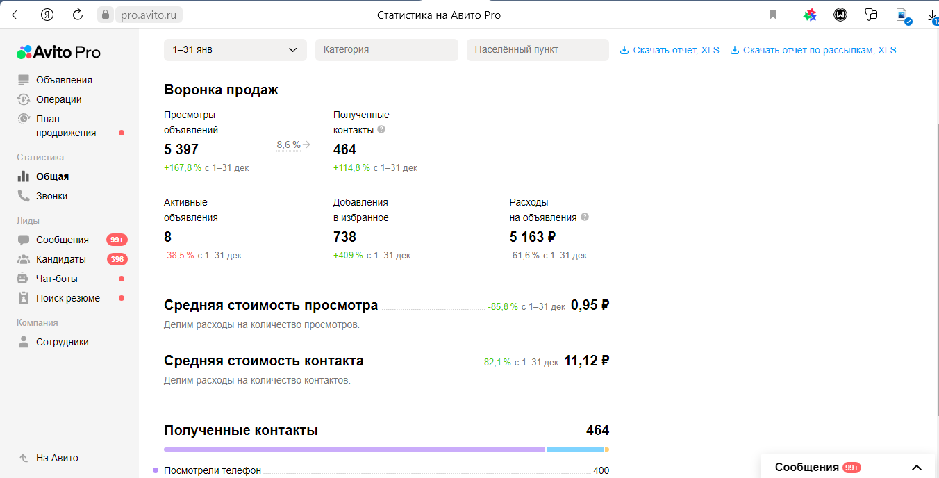Click the Объявления sidebar icon
Screen dimensions: 939x478
pyautogui.click(x=24, y=80)
